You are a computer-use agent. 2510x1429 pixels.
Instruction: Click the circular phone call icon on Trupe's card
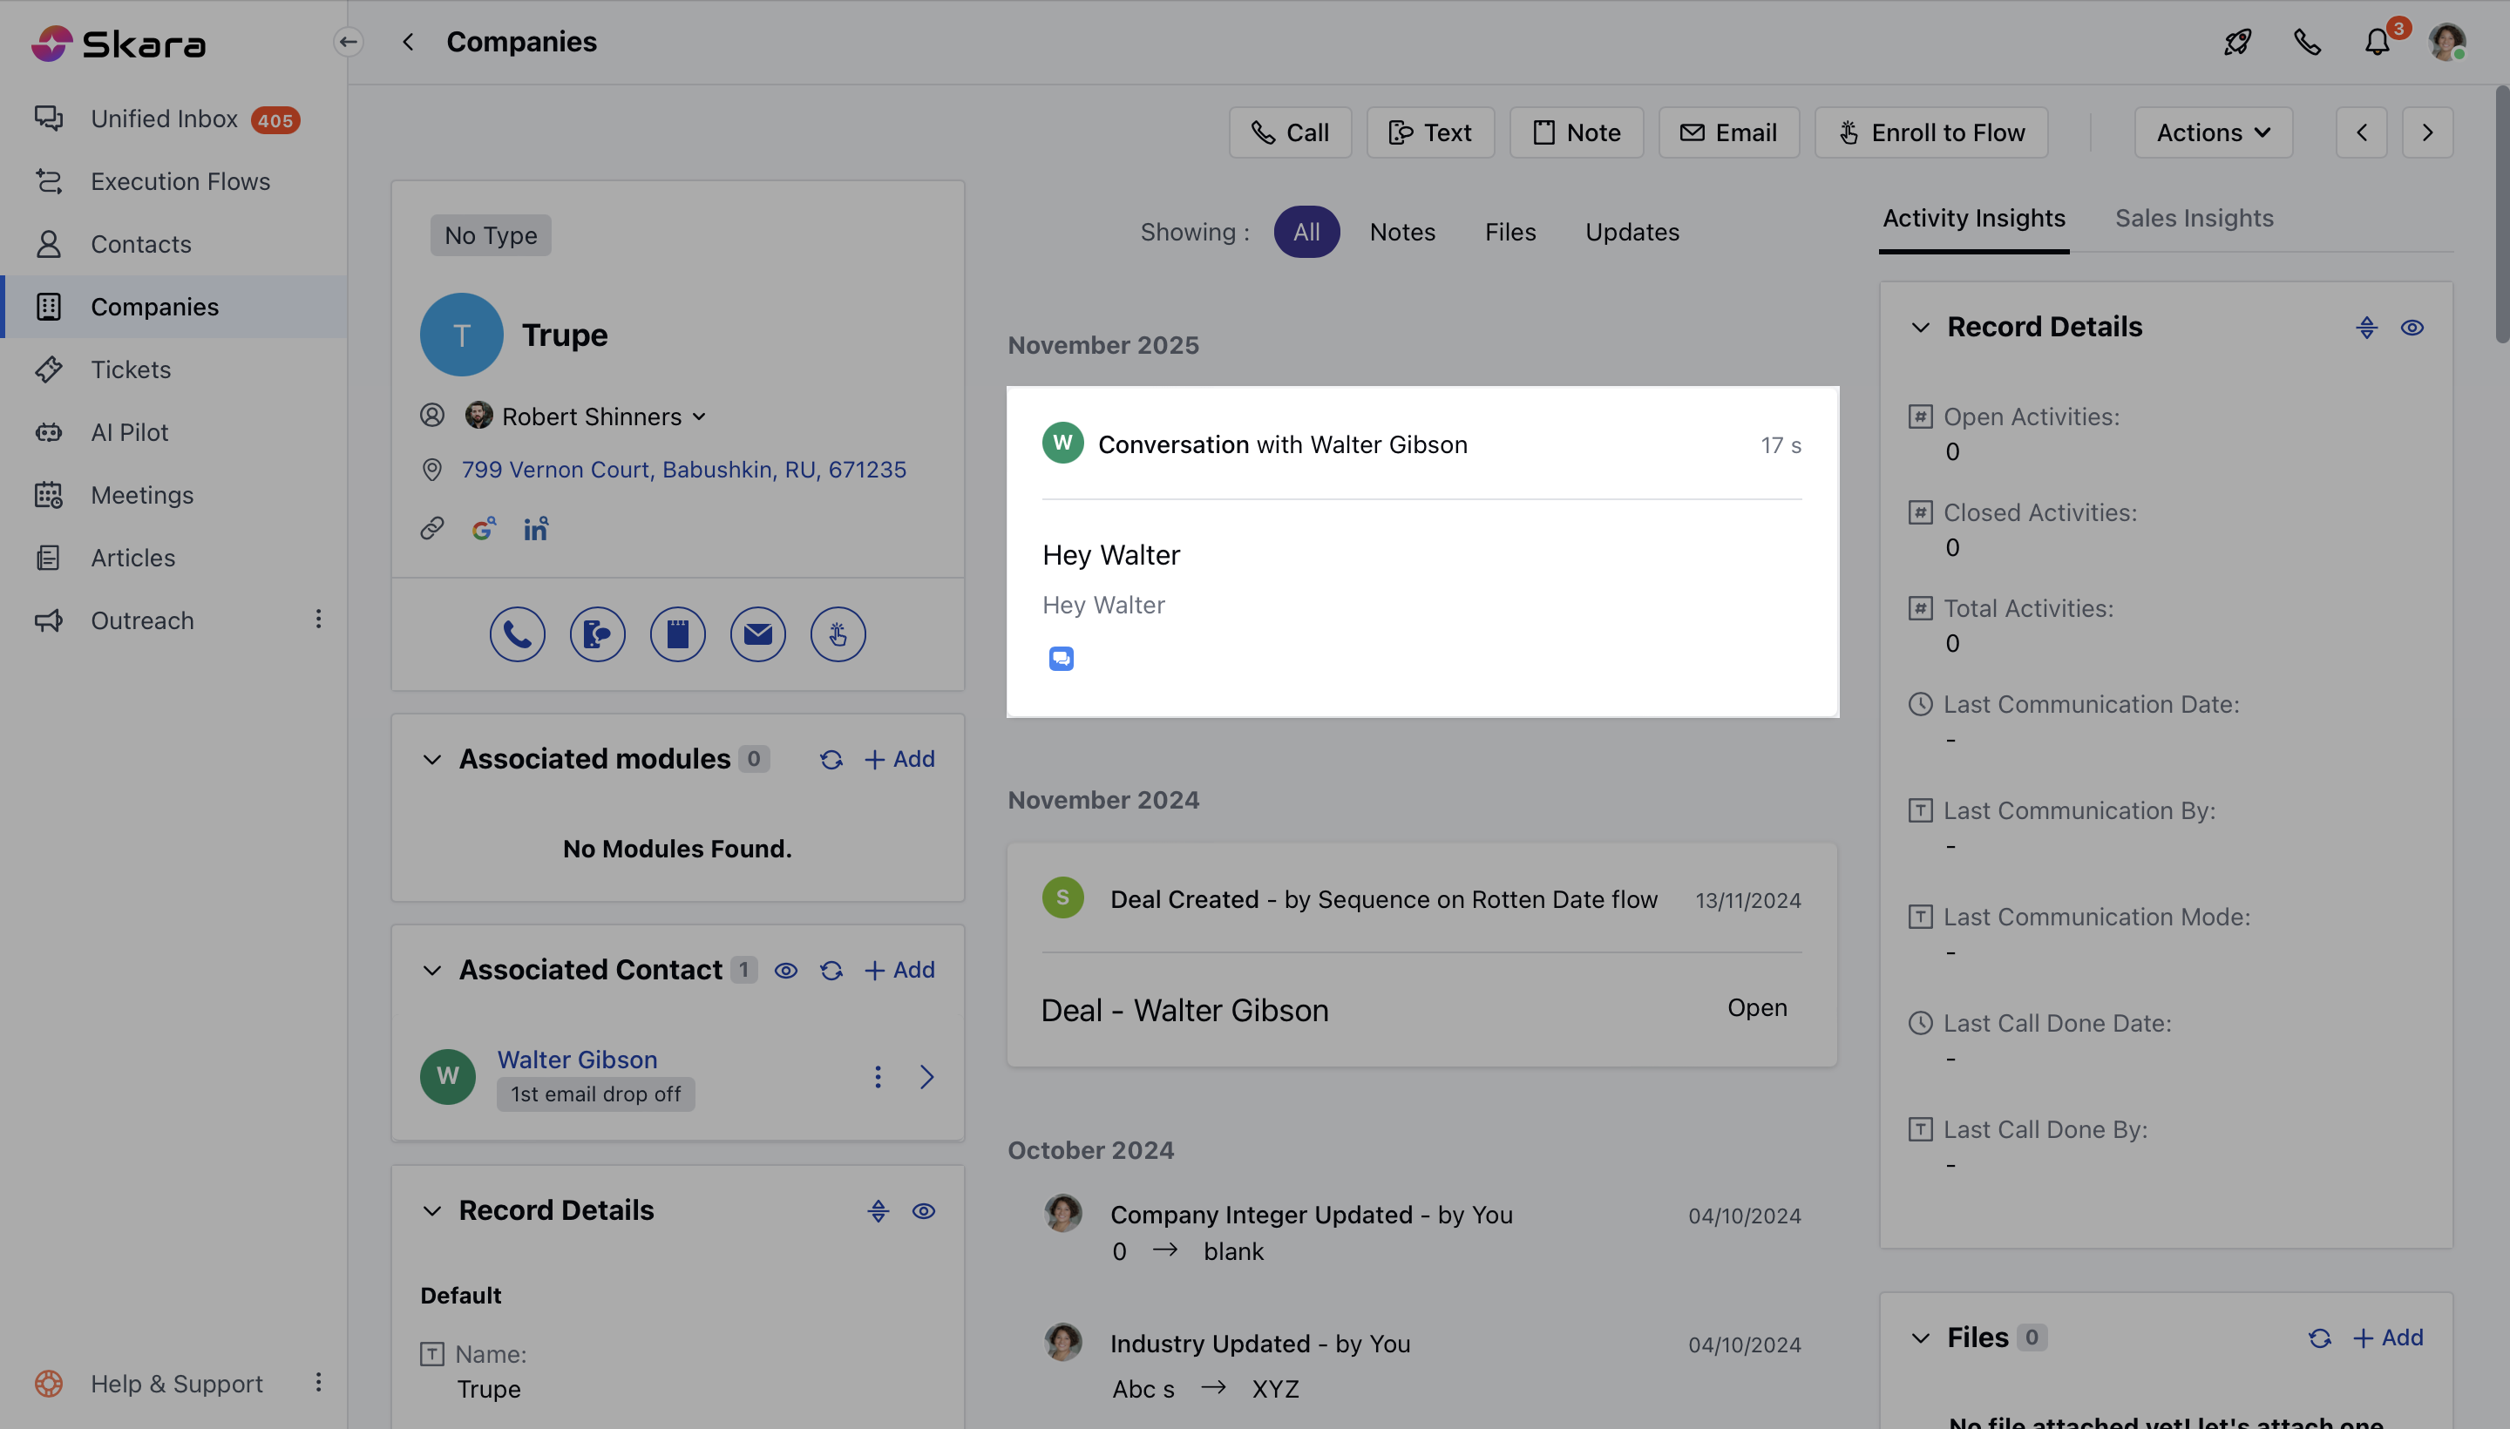coord(518,634)
